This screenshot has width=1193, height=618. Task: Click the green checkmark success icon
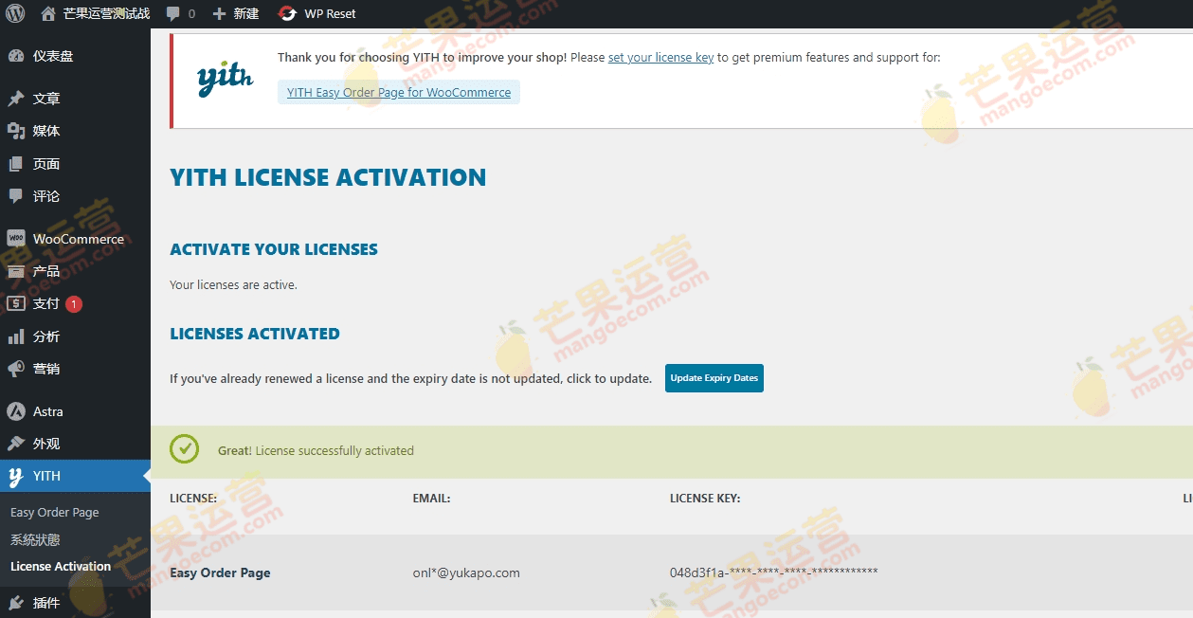coord(185,449)
